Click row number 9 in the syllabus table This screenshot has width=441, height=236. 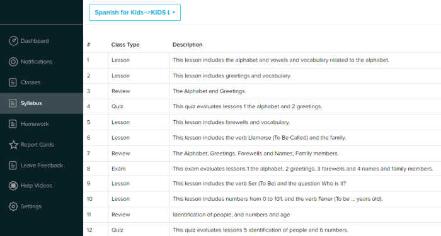(89, 184)
